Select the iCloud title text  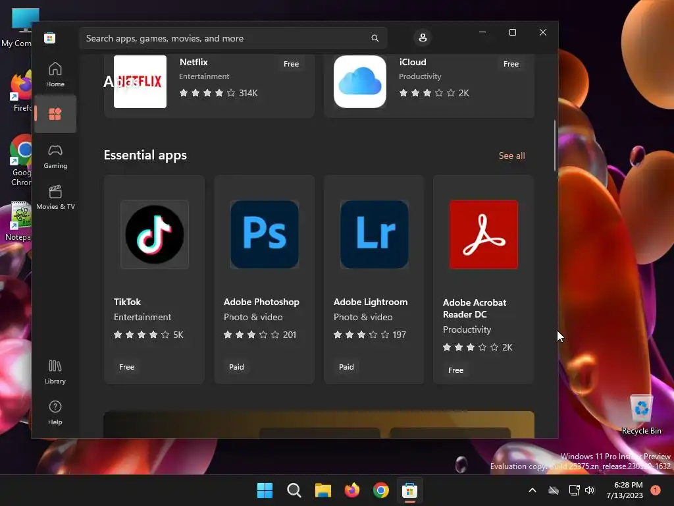pyautogui.click(x=413, y=62)
